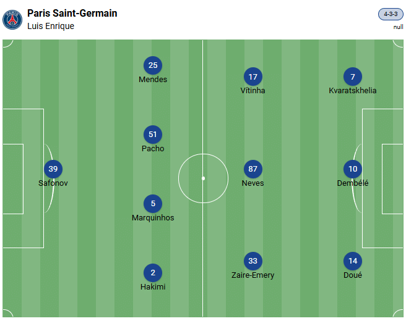Click Neves' number 87 circle
406x321 pixels.
[x=253, y=169]
